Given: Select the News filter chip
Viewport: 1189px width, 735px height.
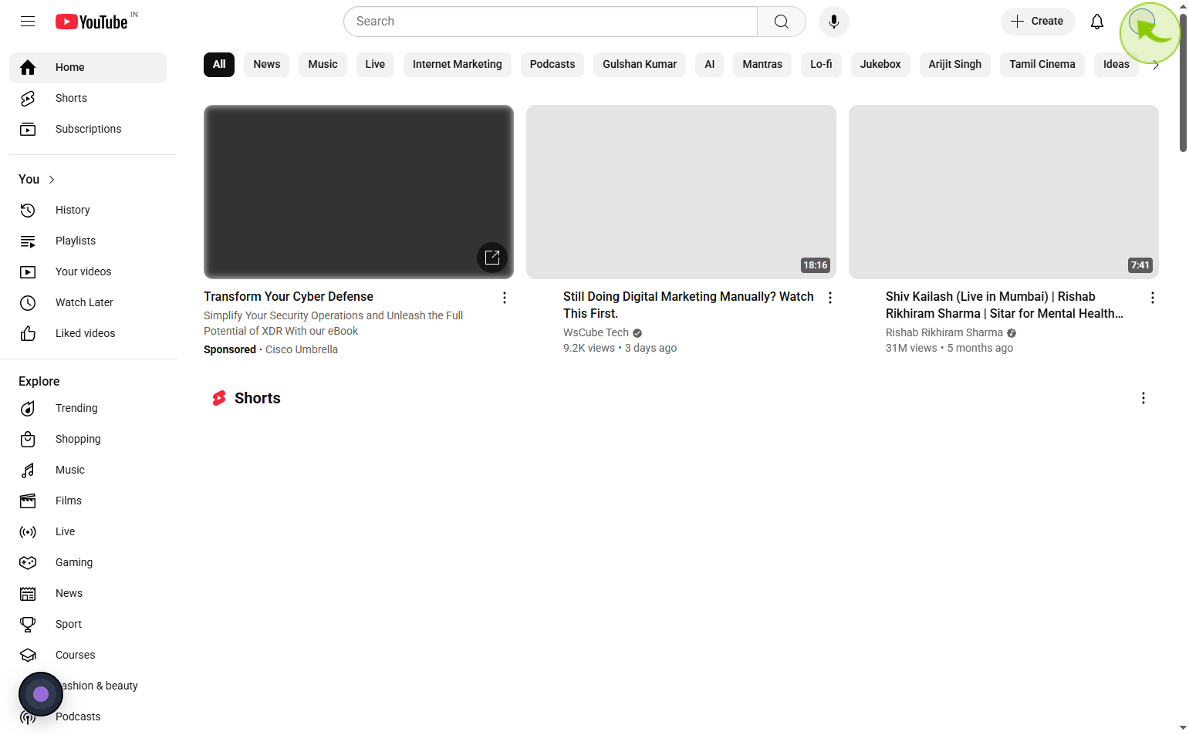Looking at the screenshot, I should point(267,65).
